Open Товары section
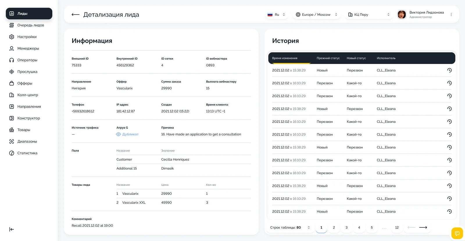This screenshot has height=241, width=465. (29, 130)
